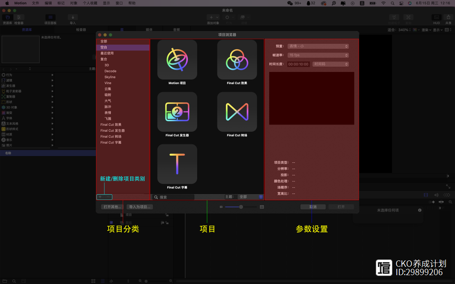Open the 文件 menu
Screen dimensions: 455x284
click(35, 3)
